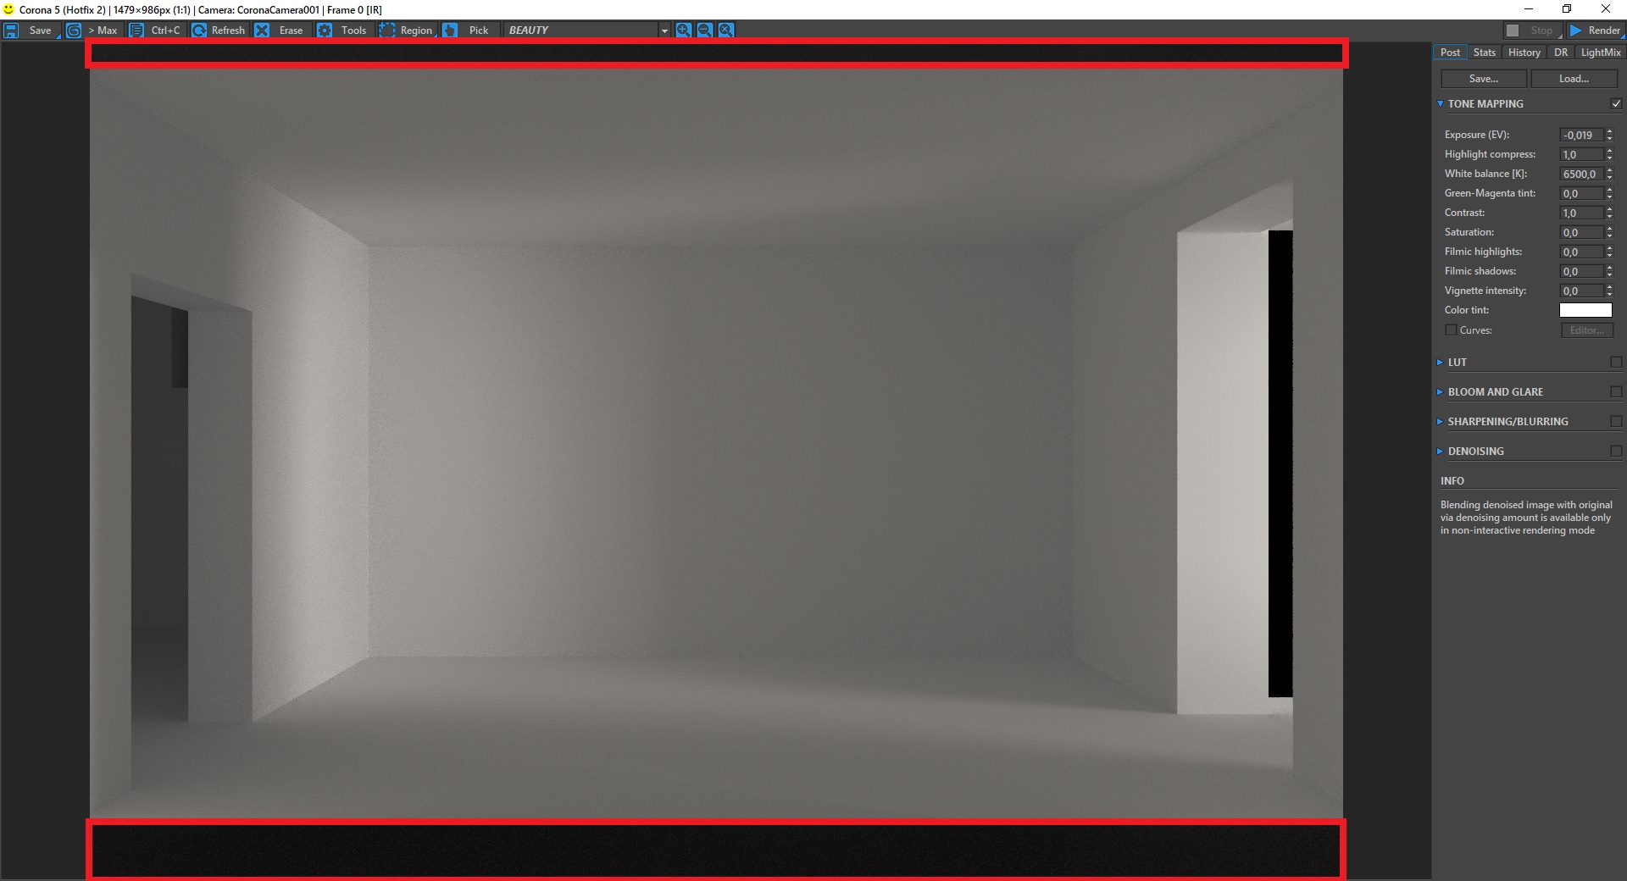Click the Save... post settings button
This screenshot has height=881, width=1627.
coord(1484,79)
